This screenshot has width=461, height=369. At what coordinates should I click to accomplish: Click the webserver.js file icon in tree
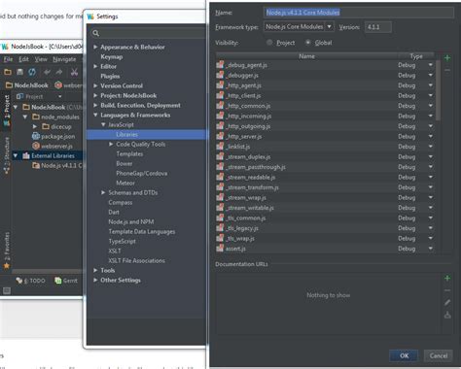36,146
